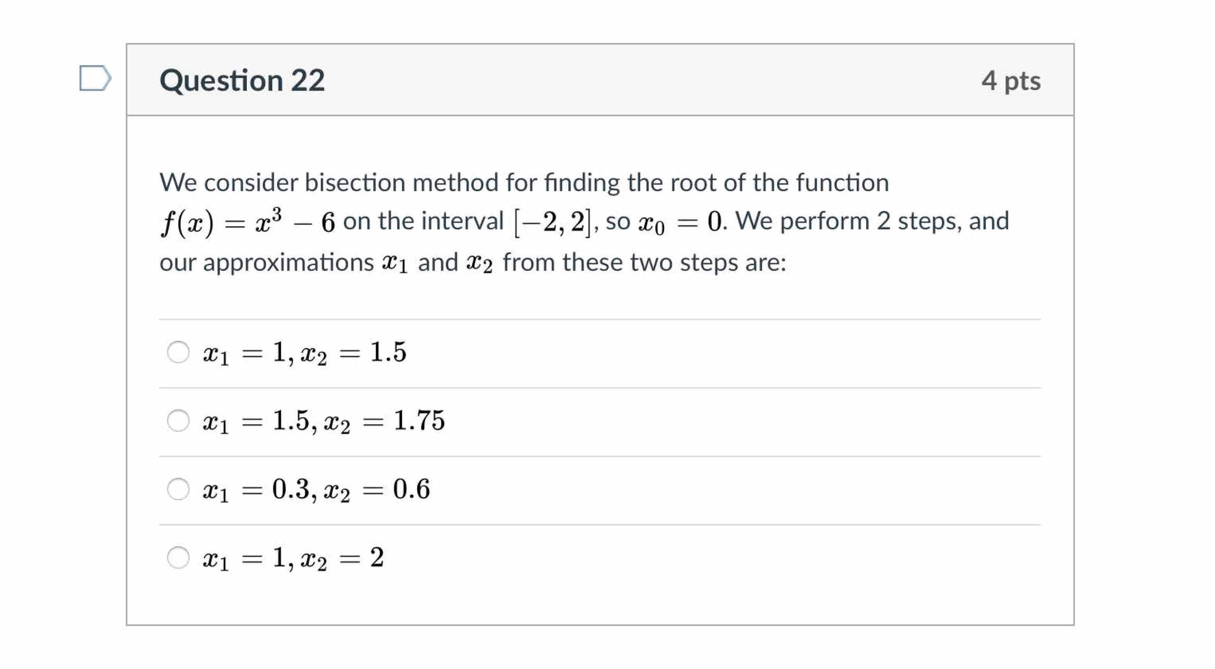The width and height of the screenshot is (1215, 669).
Task: Select radio button for x1 = 1, x2 = 1.5
Action: point(178,352)
